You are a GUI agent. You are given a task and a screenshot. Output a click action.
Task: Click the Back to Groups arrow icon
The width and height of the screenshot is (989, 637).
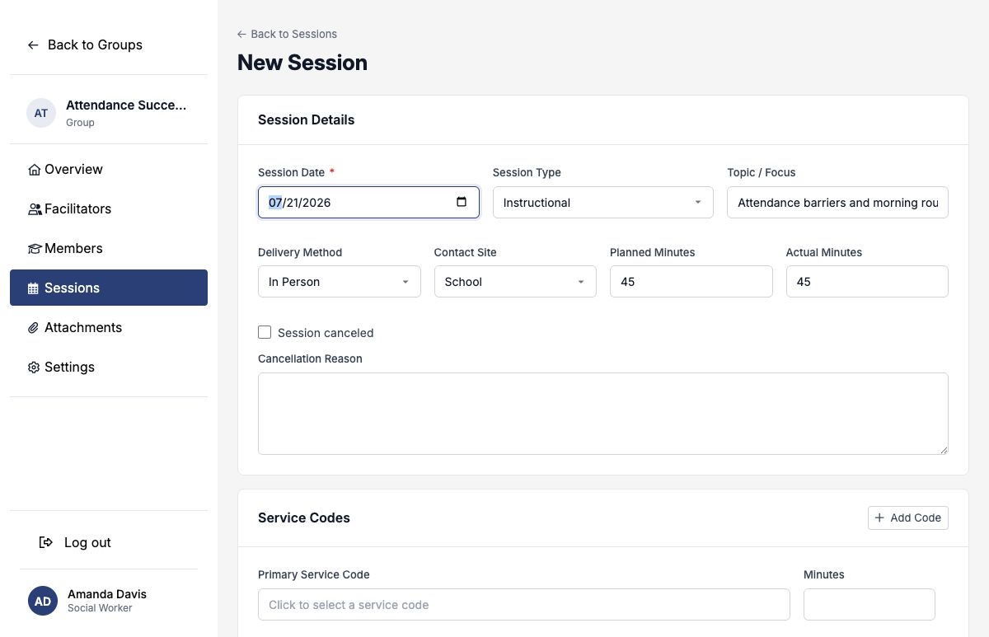pyautogui.click(x=33, y=44)
